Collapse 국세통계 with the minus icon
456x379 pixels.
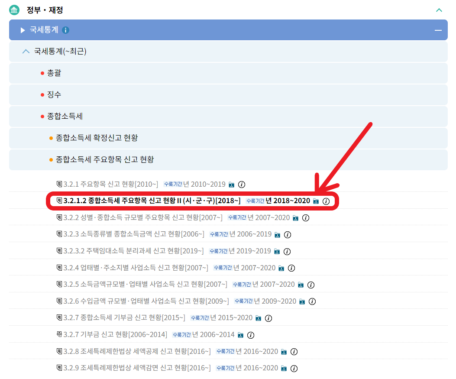point(438,30)
